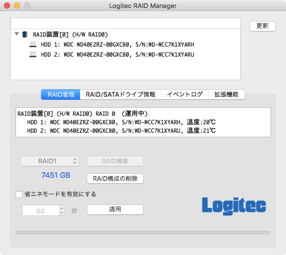Click the 適用 apply button
The height and width of the screenshot is (255, 286).
click(x=115, y=209)
